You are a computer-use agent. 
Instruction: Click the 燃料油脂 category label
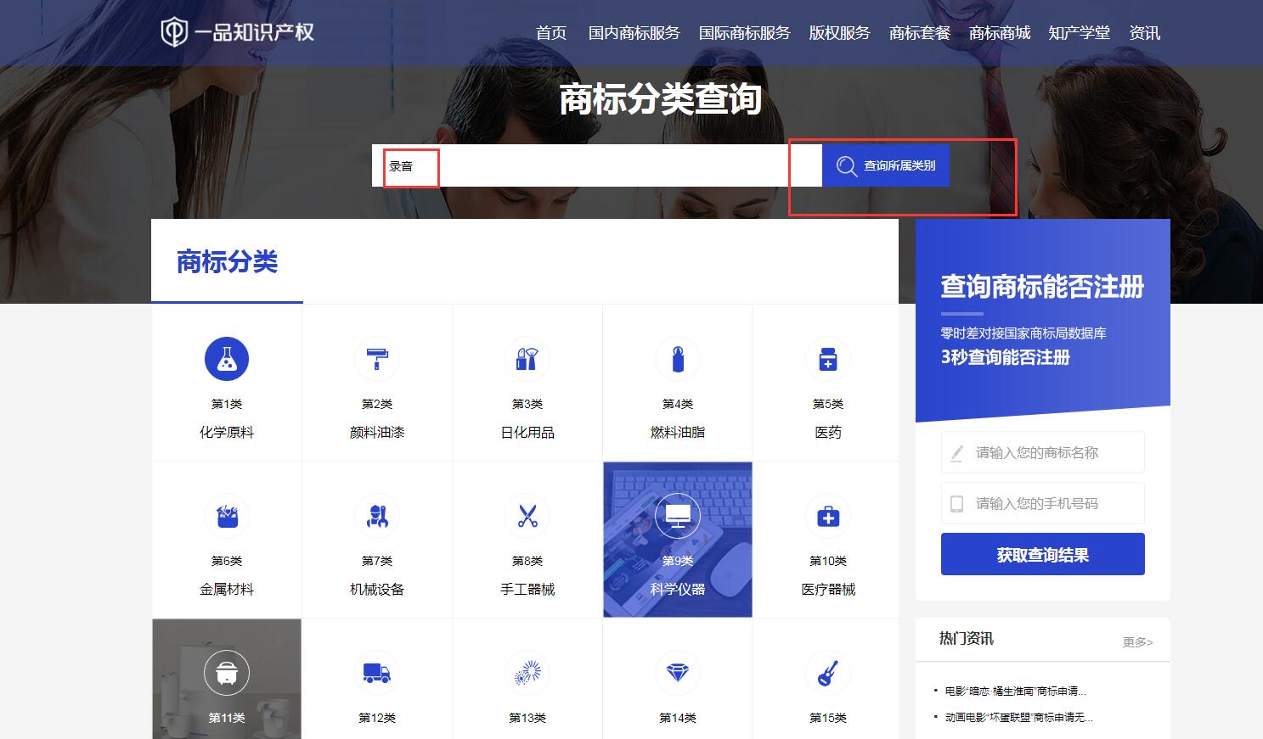[678, 433]
